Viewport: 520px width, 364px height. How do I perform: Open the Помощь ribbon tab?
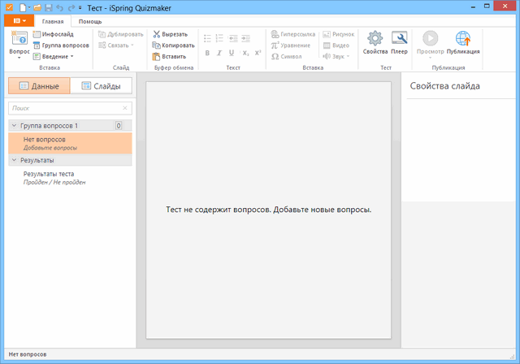pyautogui.click(x=90, y=20)
